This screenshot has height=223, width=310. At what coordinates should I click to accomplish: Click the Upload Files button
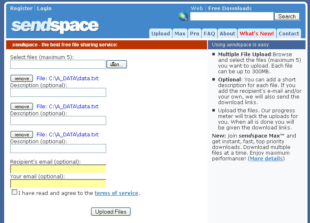pyautogui.click(x=111, y=212)
